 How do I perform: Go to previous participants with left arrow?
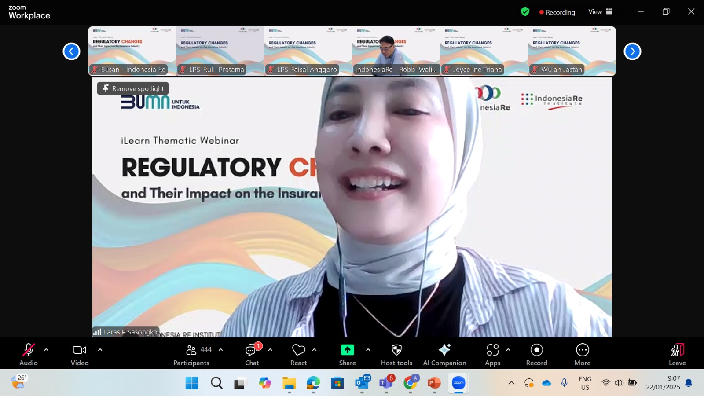tap(71, 51)
